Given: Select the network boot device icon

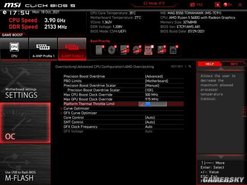Looking at the screenshot, I should click(174, 50).
